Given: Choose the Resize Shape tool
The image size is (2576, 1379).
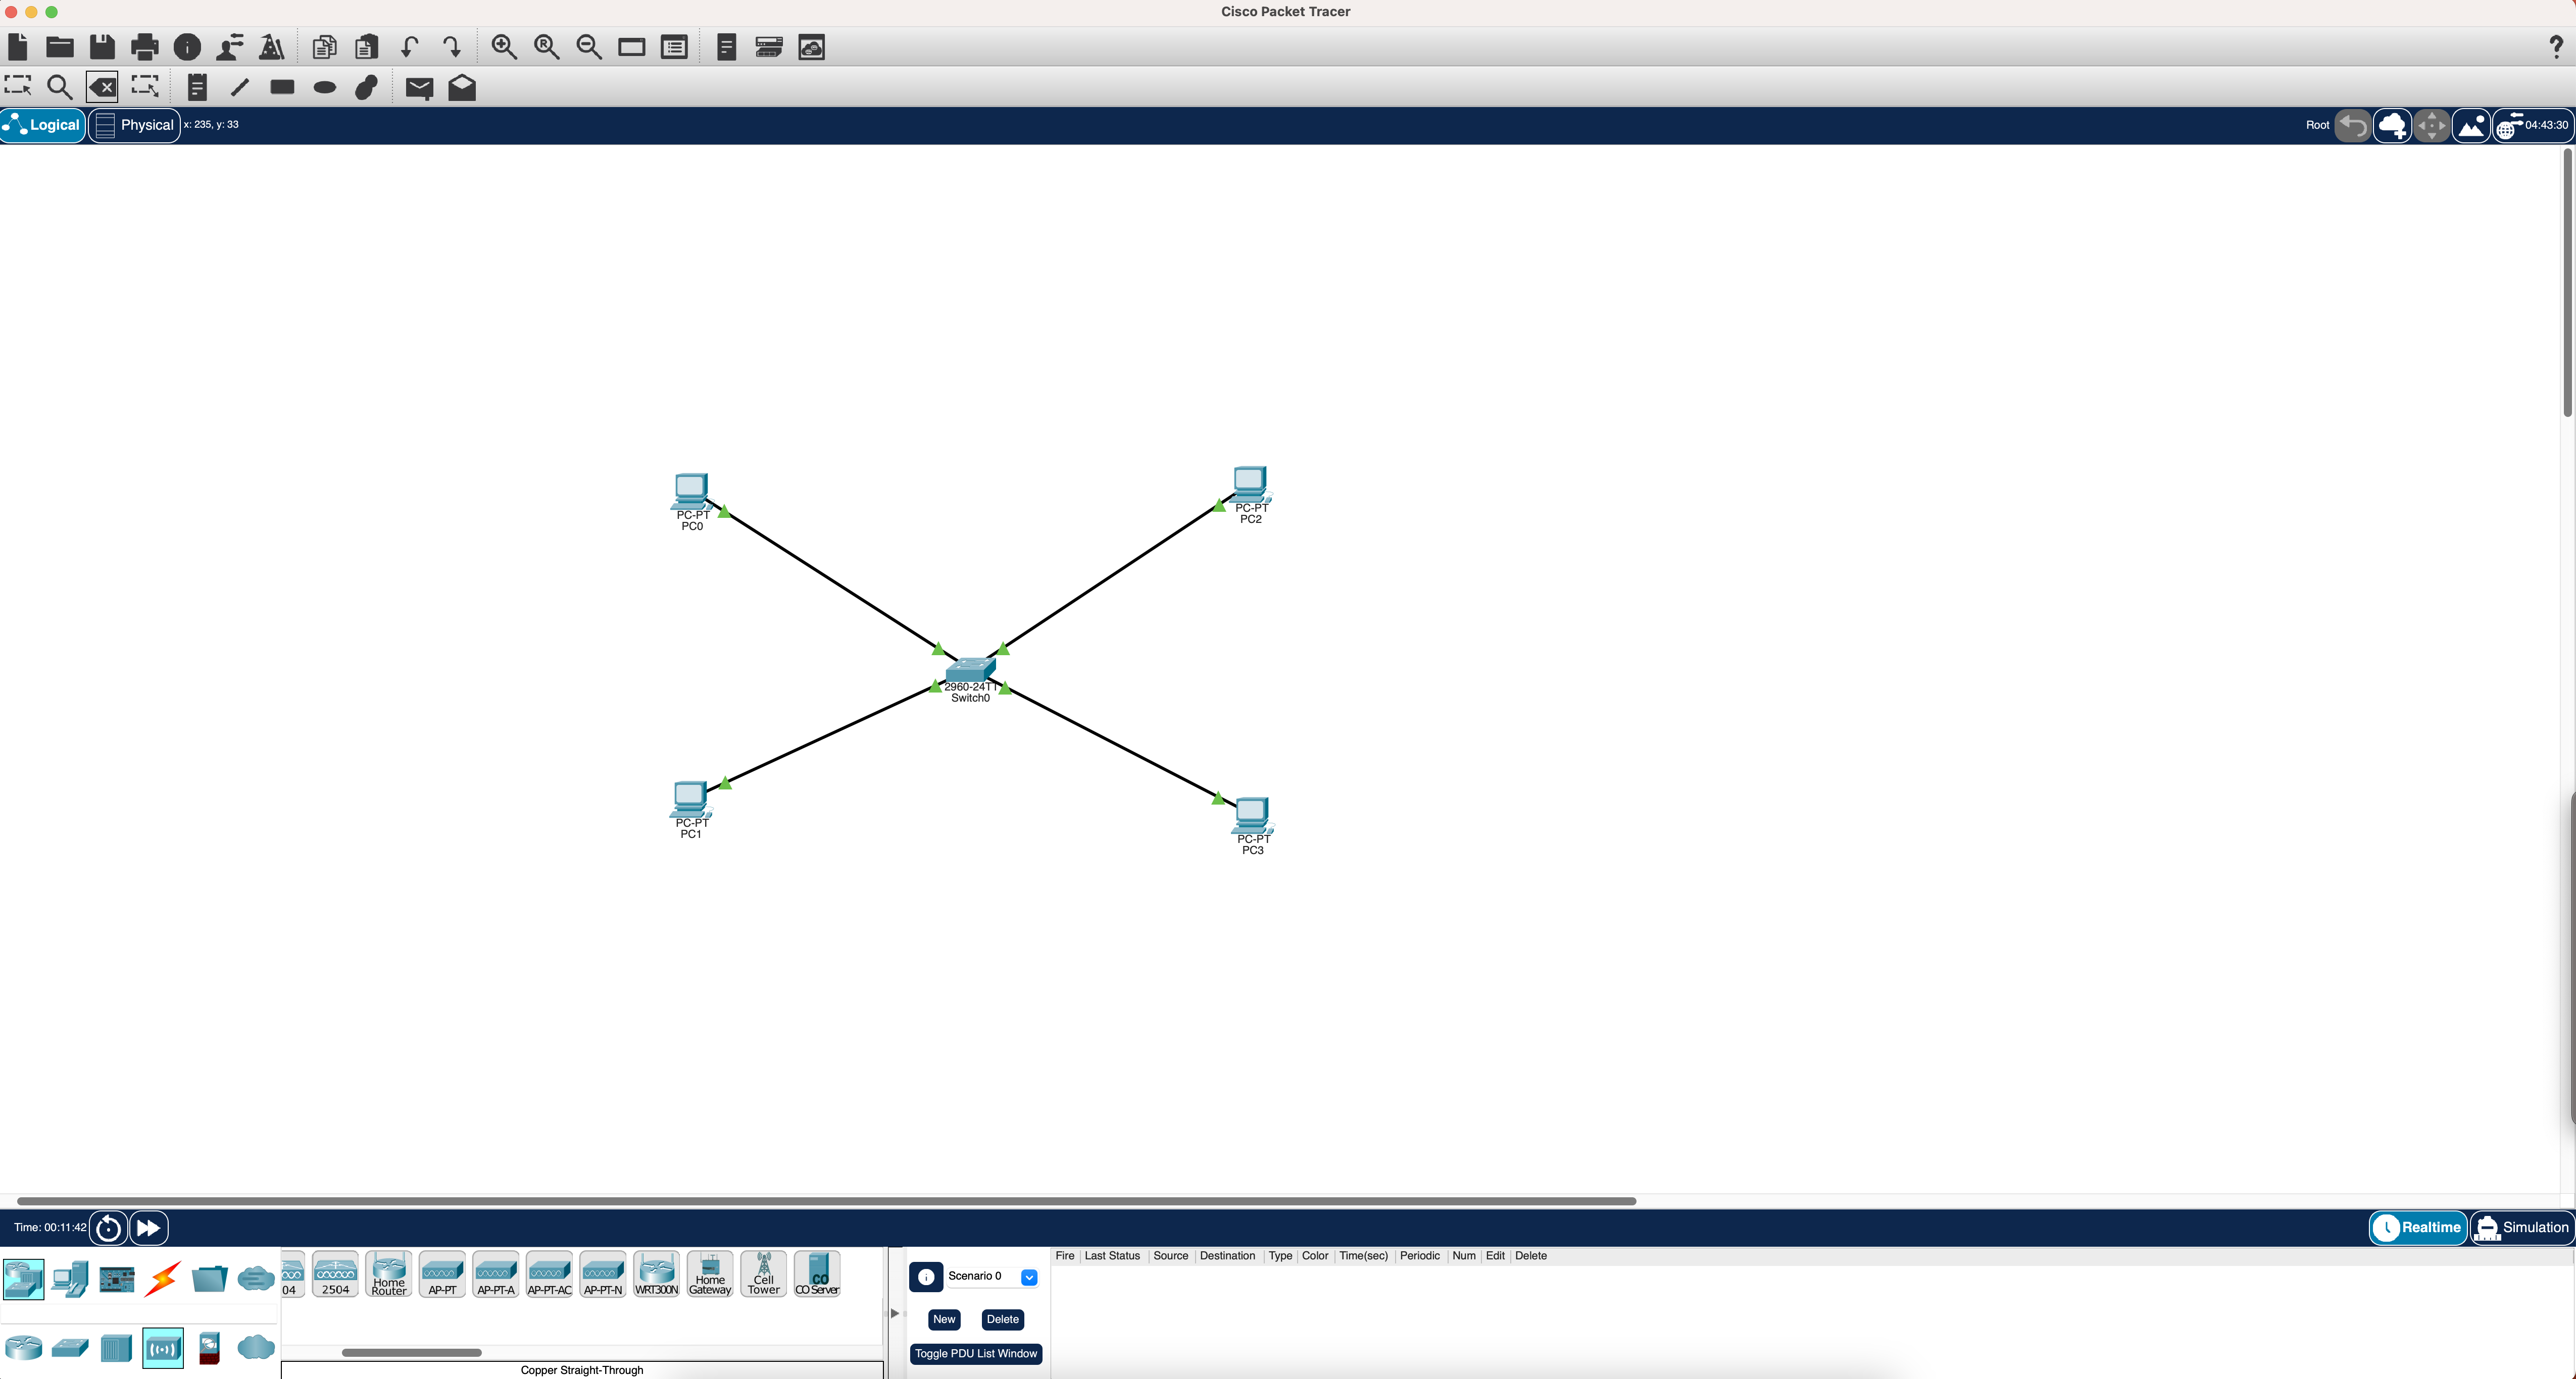Looking at the screenshot, I should tap(145, 87).
